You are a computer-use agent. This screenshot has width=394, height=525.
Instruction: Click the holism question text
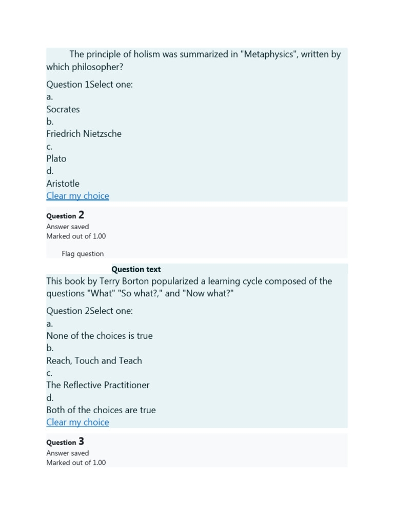tap(193, 60)
